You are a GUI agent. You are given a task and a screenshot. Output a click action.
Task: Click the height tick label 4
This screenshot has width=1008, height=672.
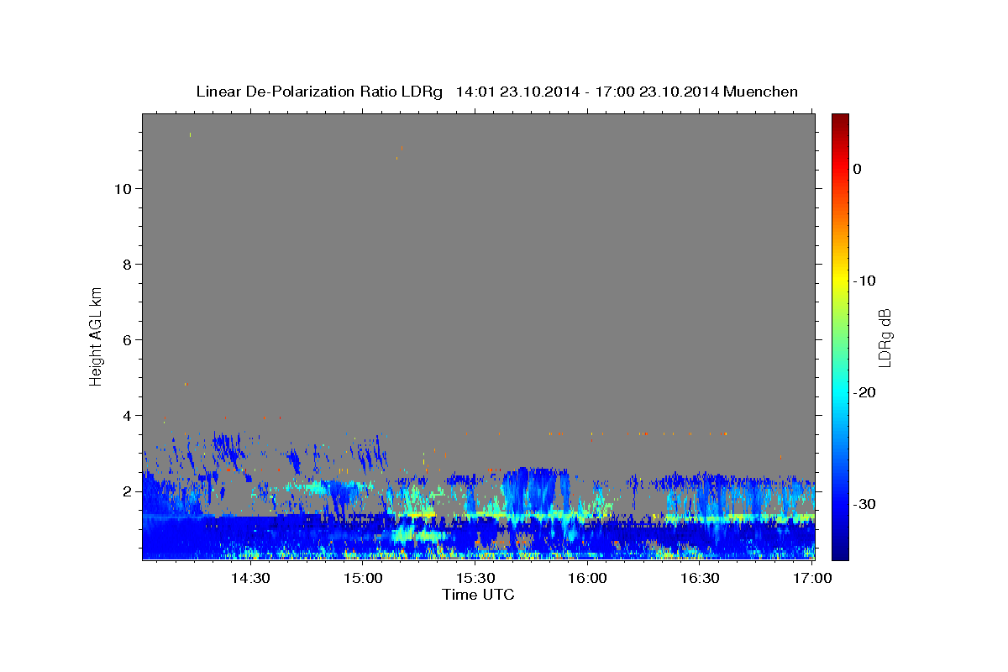point(125,416)
